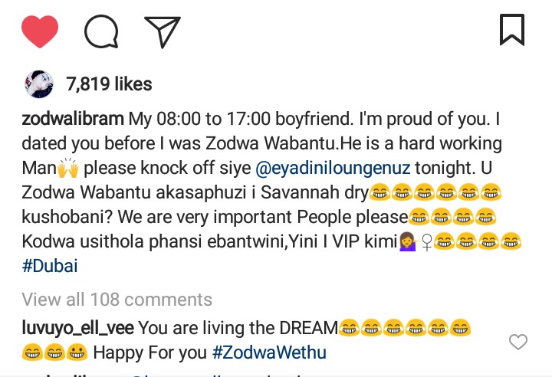Open zodwalibram profile from the caption
The image size is (552, 377).
tap(73, 119)
